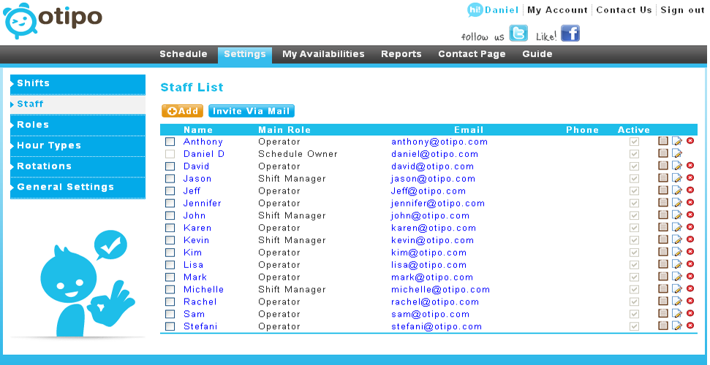Click the Otipo logo
Viewport: 710px width, 365px height.
pos(53,20)
